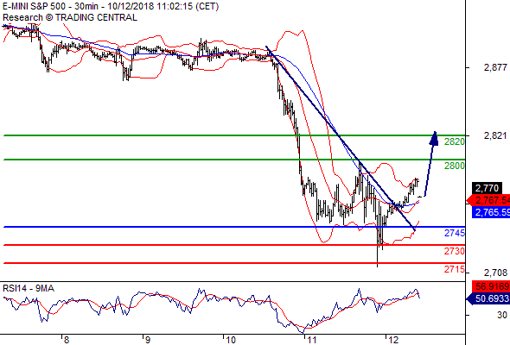
Task: Click the black 2,770 current price tag
Action: point(487,188)
